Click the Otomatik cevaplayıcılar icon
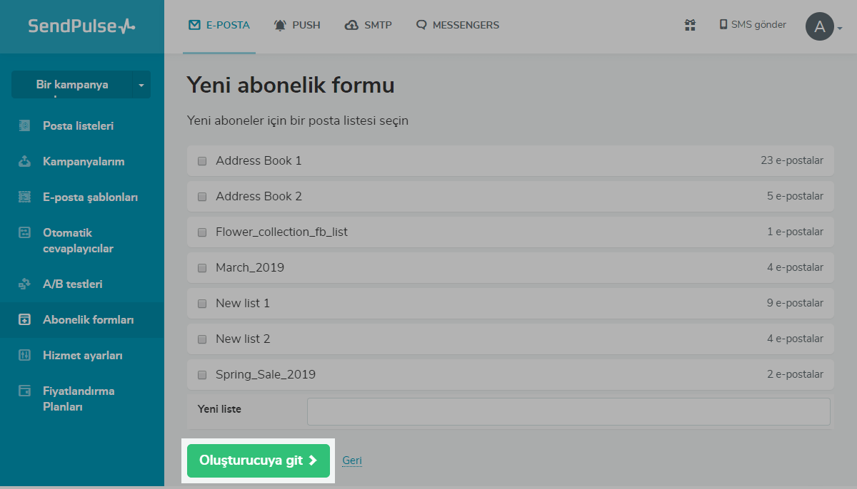 [x=25, y=232]
